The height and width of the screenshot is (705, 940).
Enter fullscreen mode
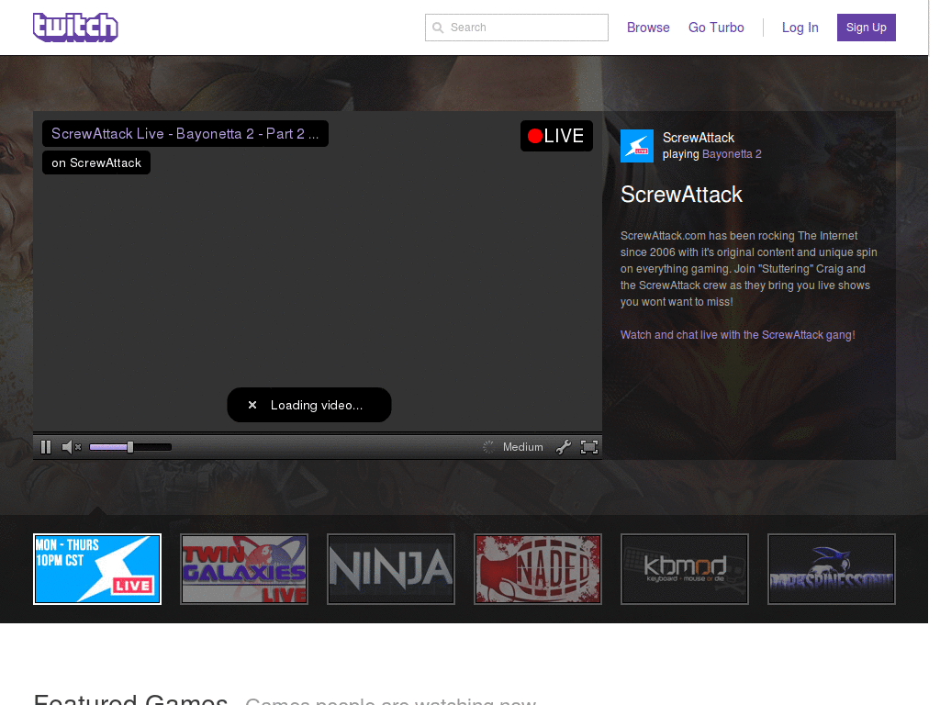click(589, 447)
